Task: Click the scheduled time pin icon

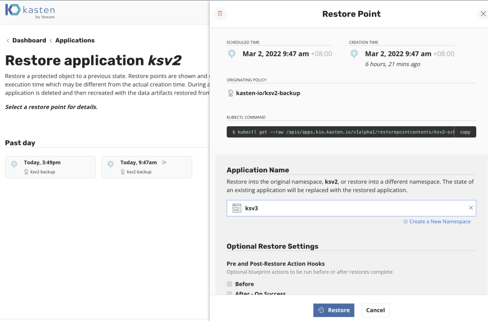Action: pyautogui.click(x=232, y=54)
